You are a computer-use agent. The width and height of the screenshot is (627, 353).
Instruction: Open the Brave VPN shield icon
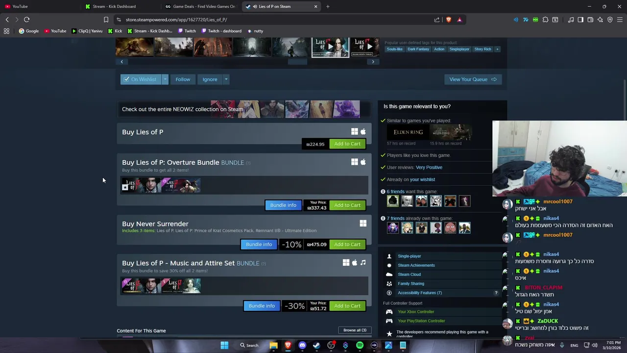[x=610, y=20]
